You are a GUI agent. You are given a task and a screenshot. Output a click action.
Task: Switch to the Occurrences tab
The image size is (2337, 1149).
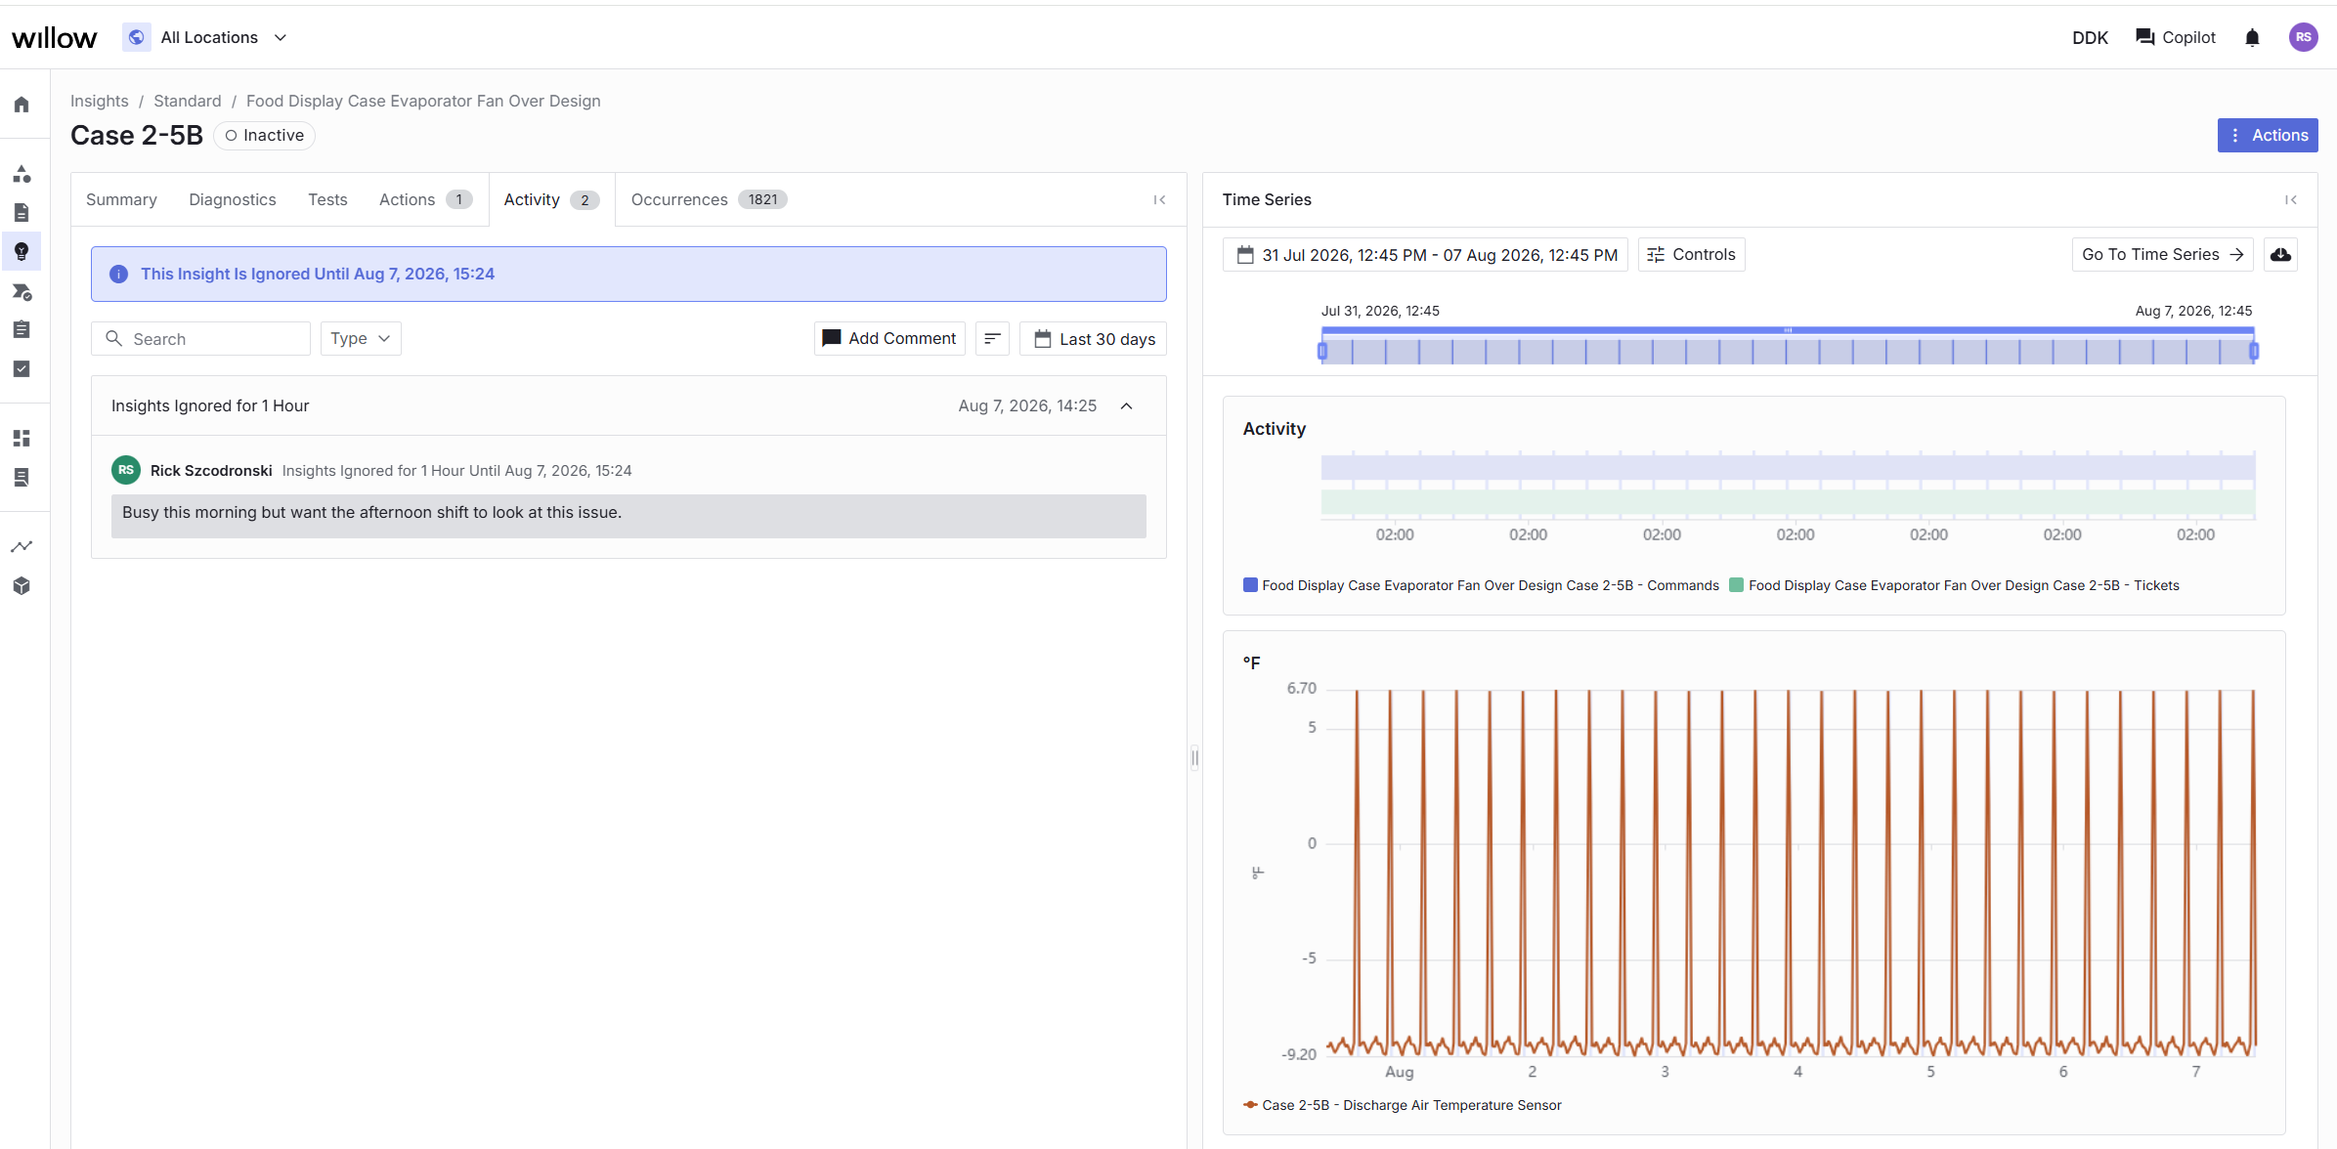coord(709,200)
